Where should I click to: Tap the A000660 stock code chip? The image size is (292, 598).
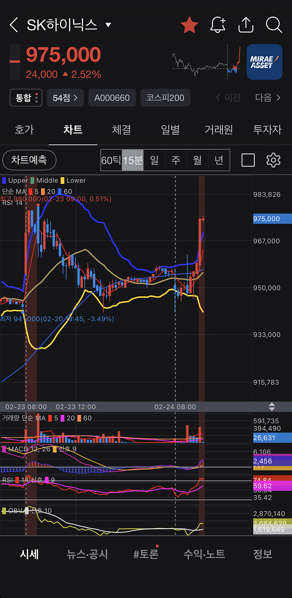point(112,98)
